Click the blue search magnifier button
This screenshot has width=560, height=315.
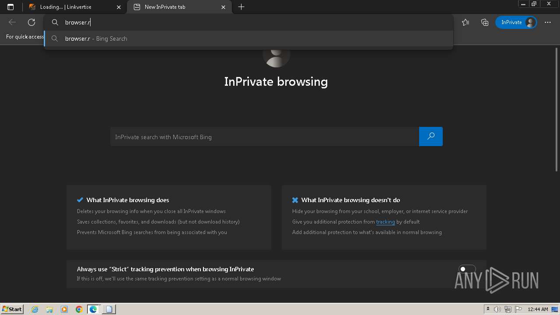[431, 136]
